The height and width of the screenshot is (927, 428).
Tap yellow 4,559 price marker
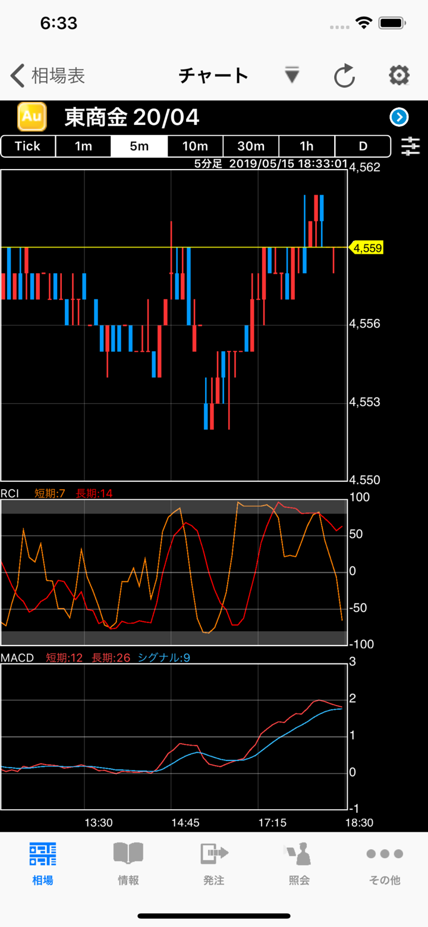[x=367, y=248]
